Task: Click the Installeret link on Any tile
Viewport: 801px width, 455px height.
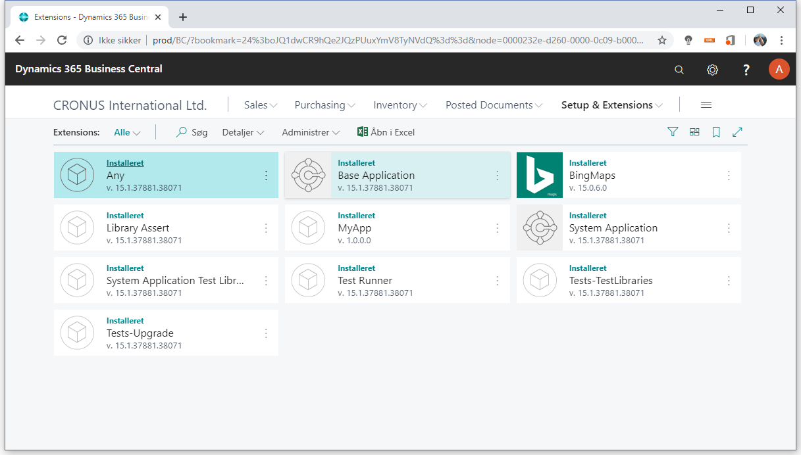Action: click(x=125, y=163)
